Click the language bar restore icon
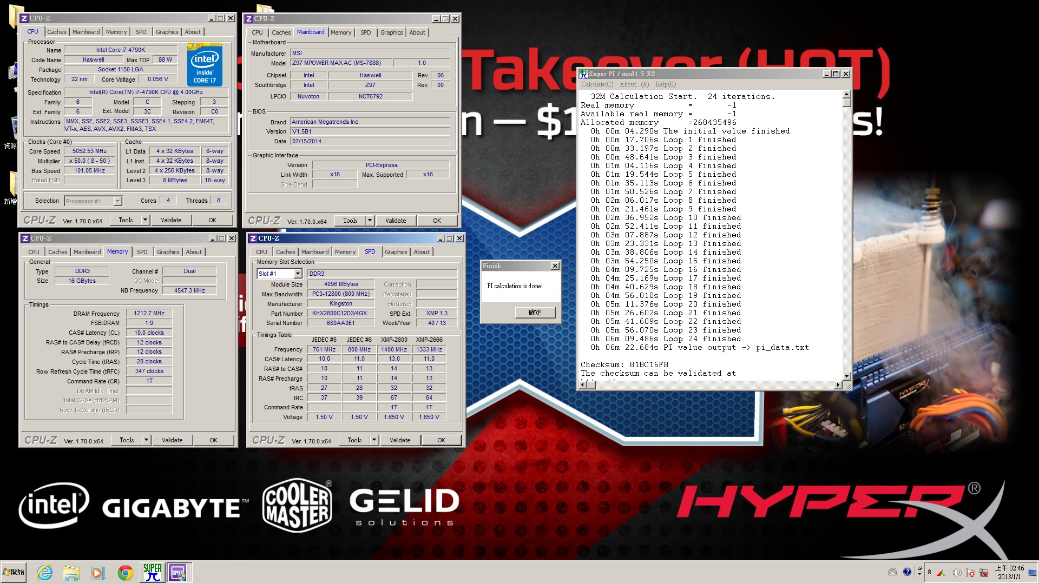1039x584 pixels. [x=919, y=569]
